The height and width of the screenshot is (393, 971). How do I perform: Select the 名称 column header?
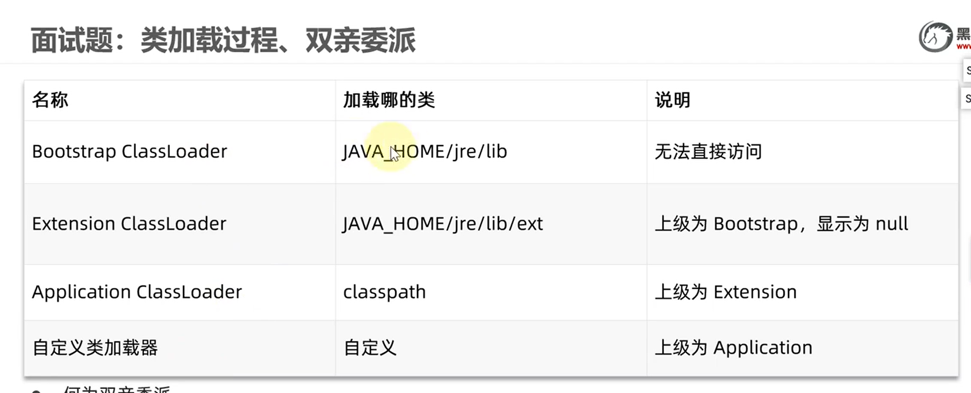click(50, 100)
